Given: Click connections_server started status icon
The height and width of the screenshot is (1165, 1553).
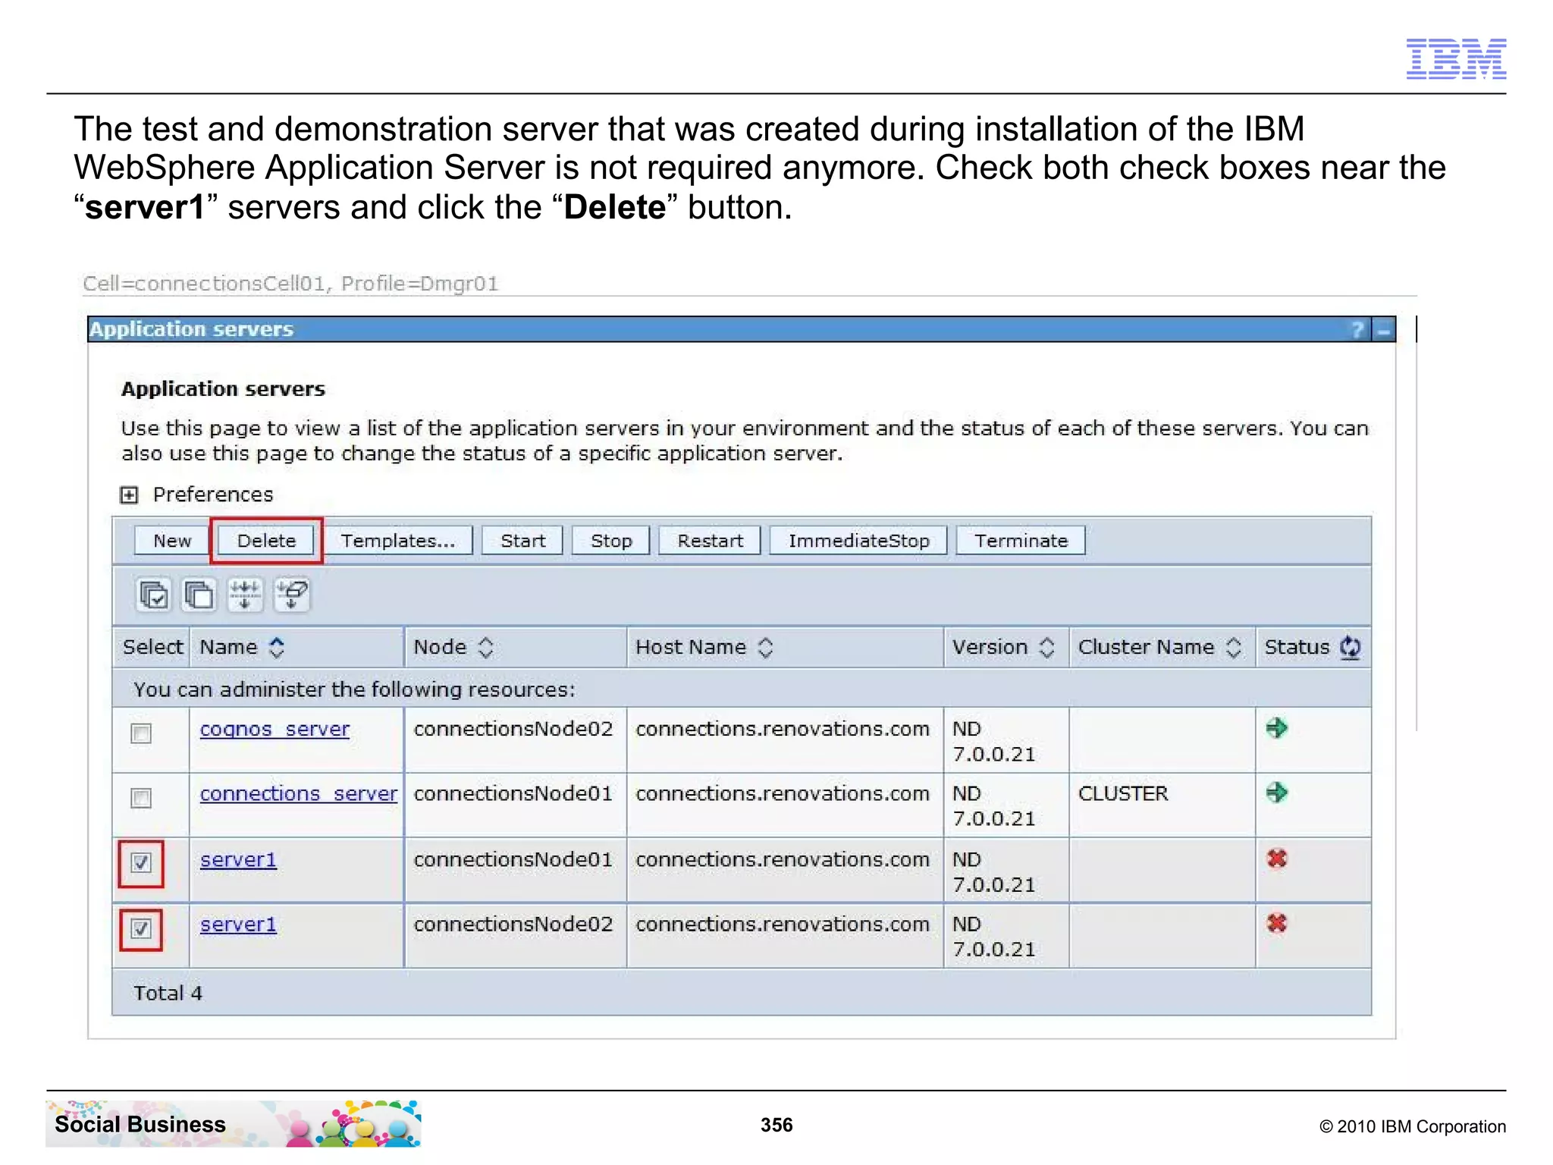Looking at the screenshot, I should point(1277,793).
